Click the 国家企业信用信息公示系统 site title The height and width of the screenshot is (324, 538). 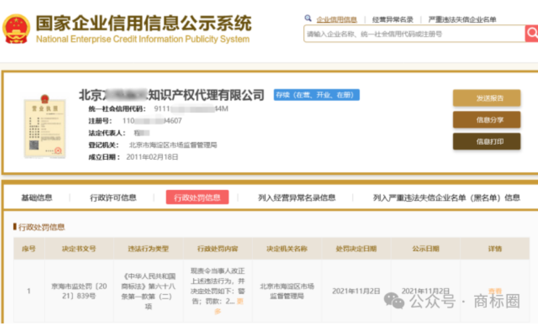point(143,24)
